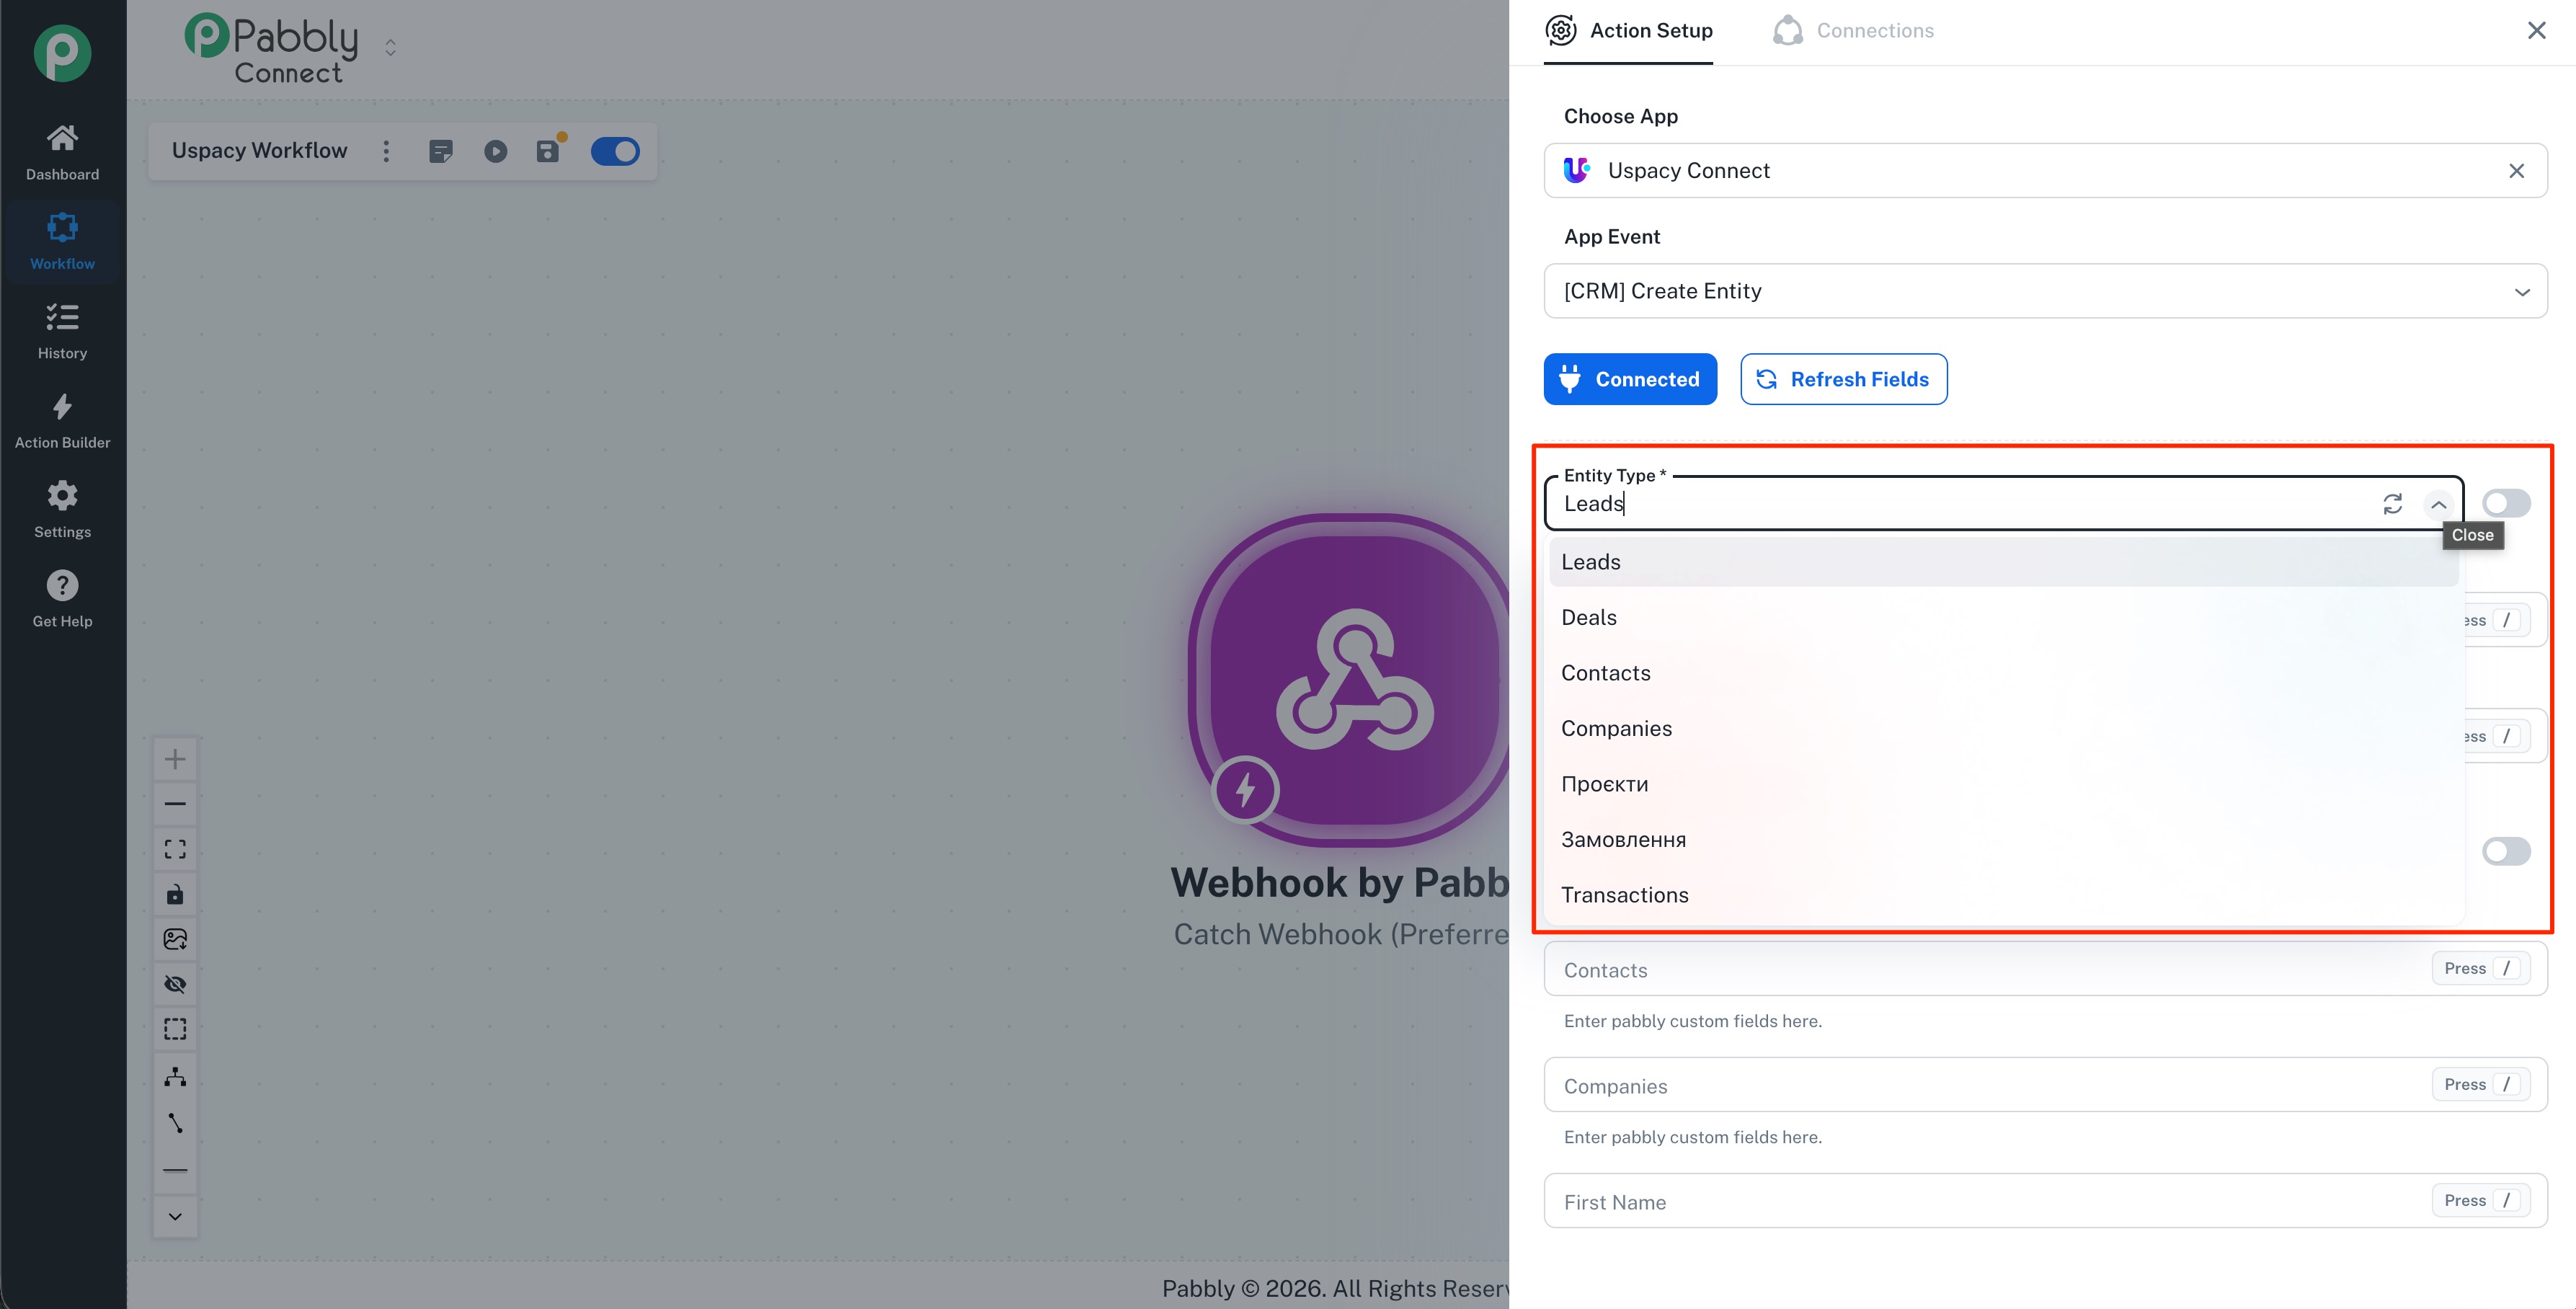Run the workflow with play icon
2576x1309 pixels.
coord(495,151)
